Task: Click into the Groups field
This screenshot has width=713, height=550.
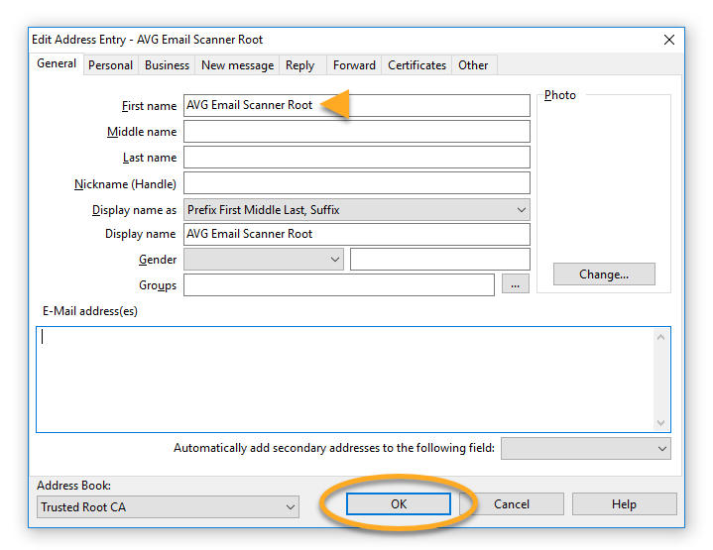Action: click(339, 285)
